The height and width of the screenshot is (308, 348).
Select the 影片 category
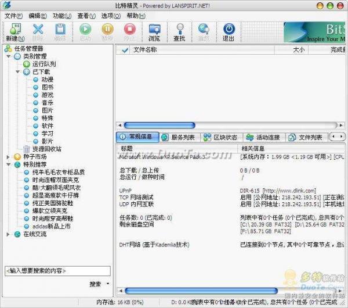tap(48, 141)
